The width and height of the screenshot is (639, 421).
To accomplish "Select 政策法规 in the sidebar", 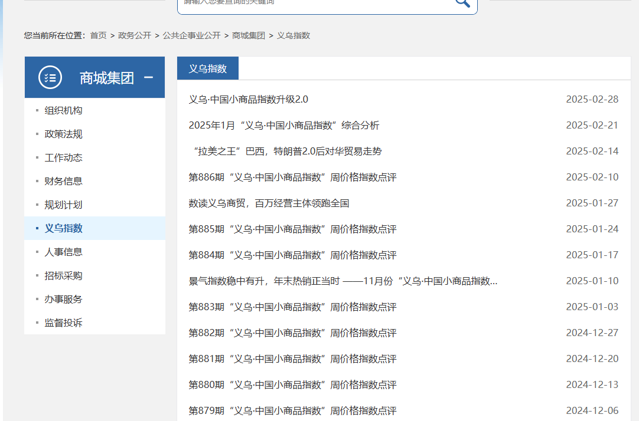I will [63, 134].
